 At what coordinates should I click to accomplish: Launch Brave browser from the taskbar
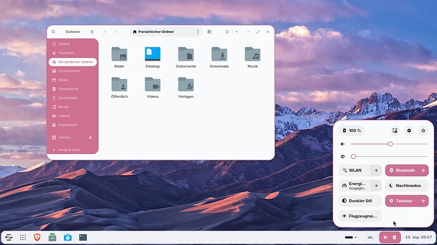(x=37, y=237)
